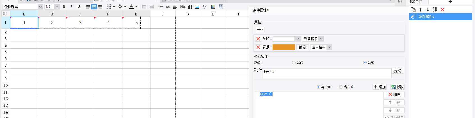Delete the condition with the red X icon
The width and height of the screenshot is (475, 118).
click(x=442, y=10)
